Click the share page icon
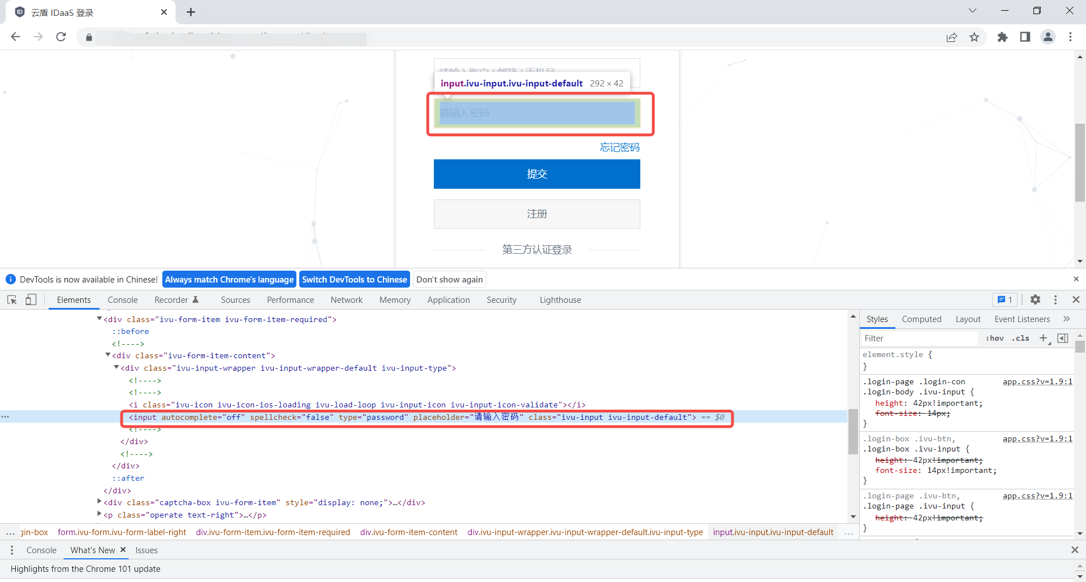 (951, 37)
